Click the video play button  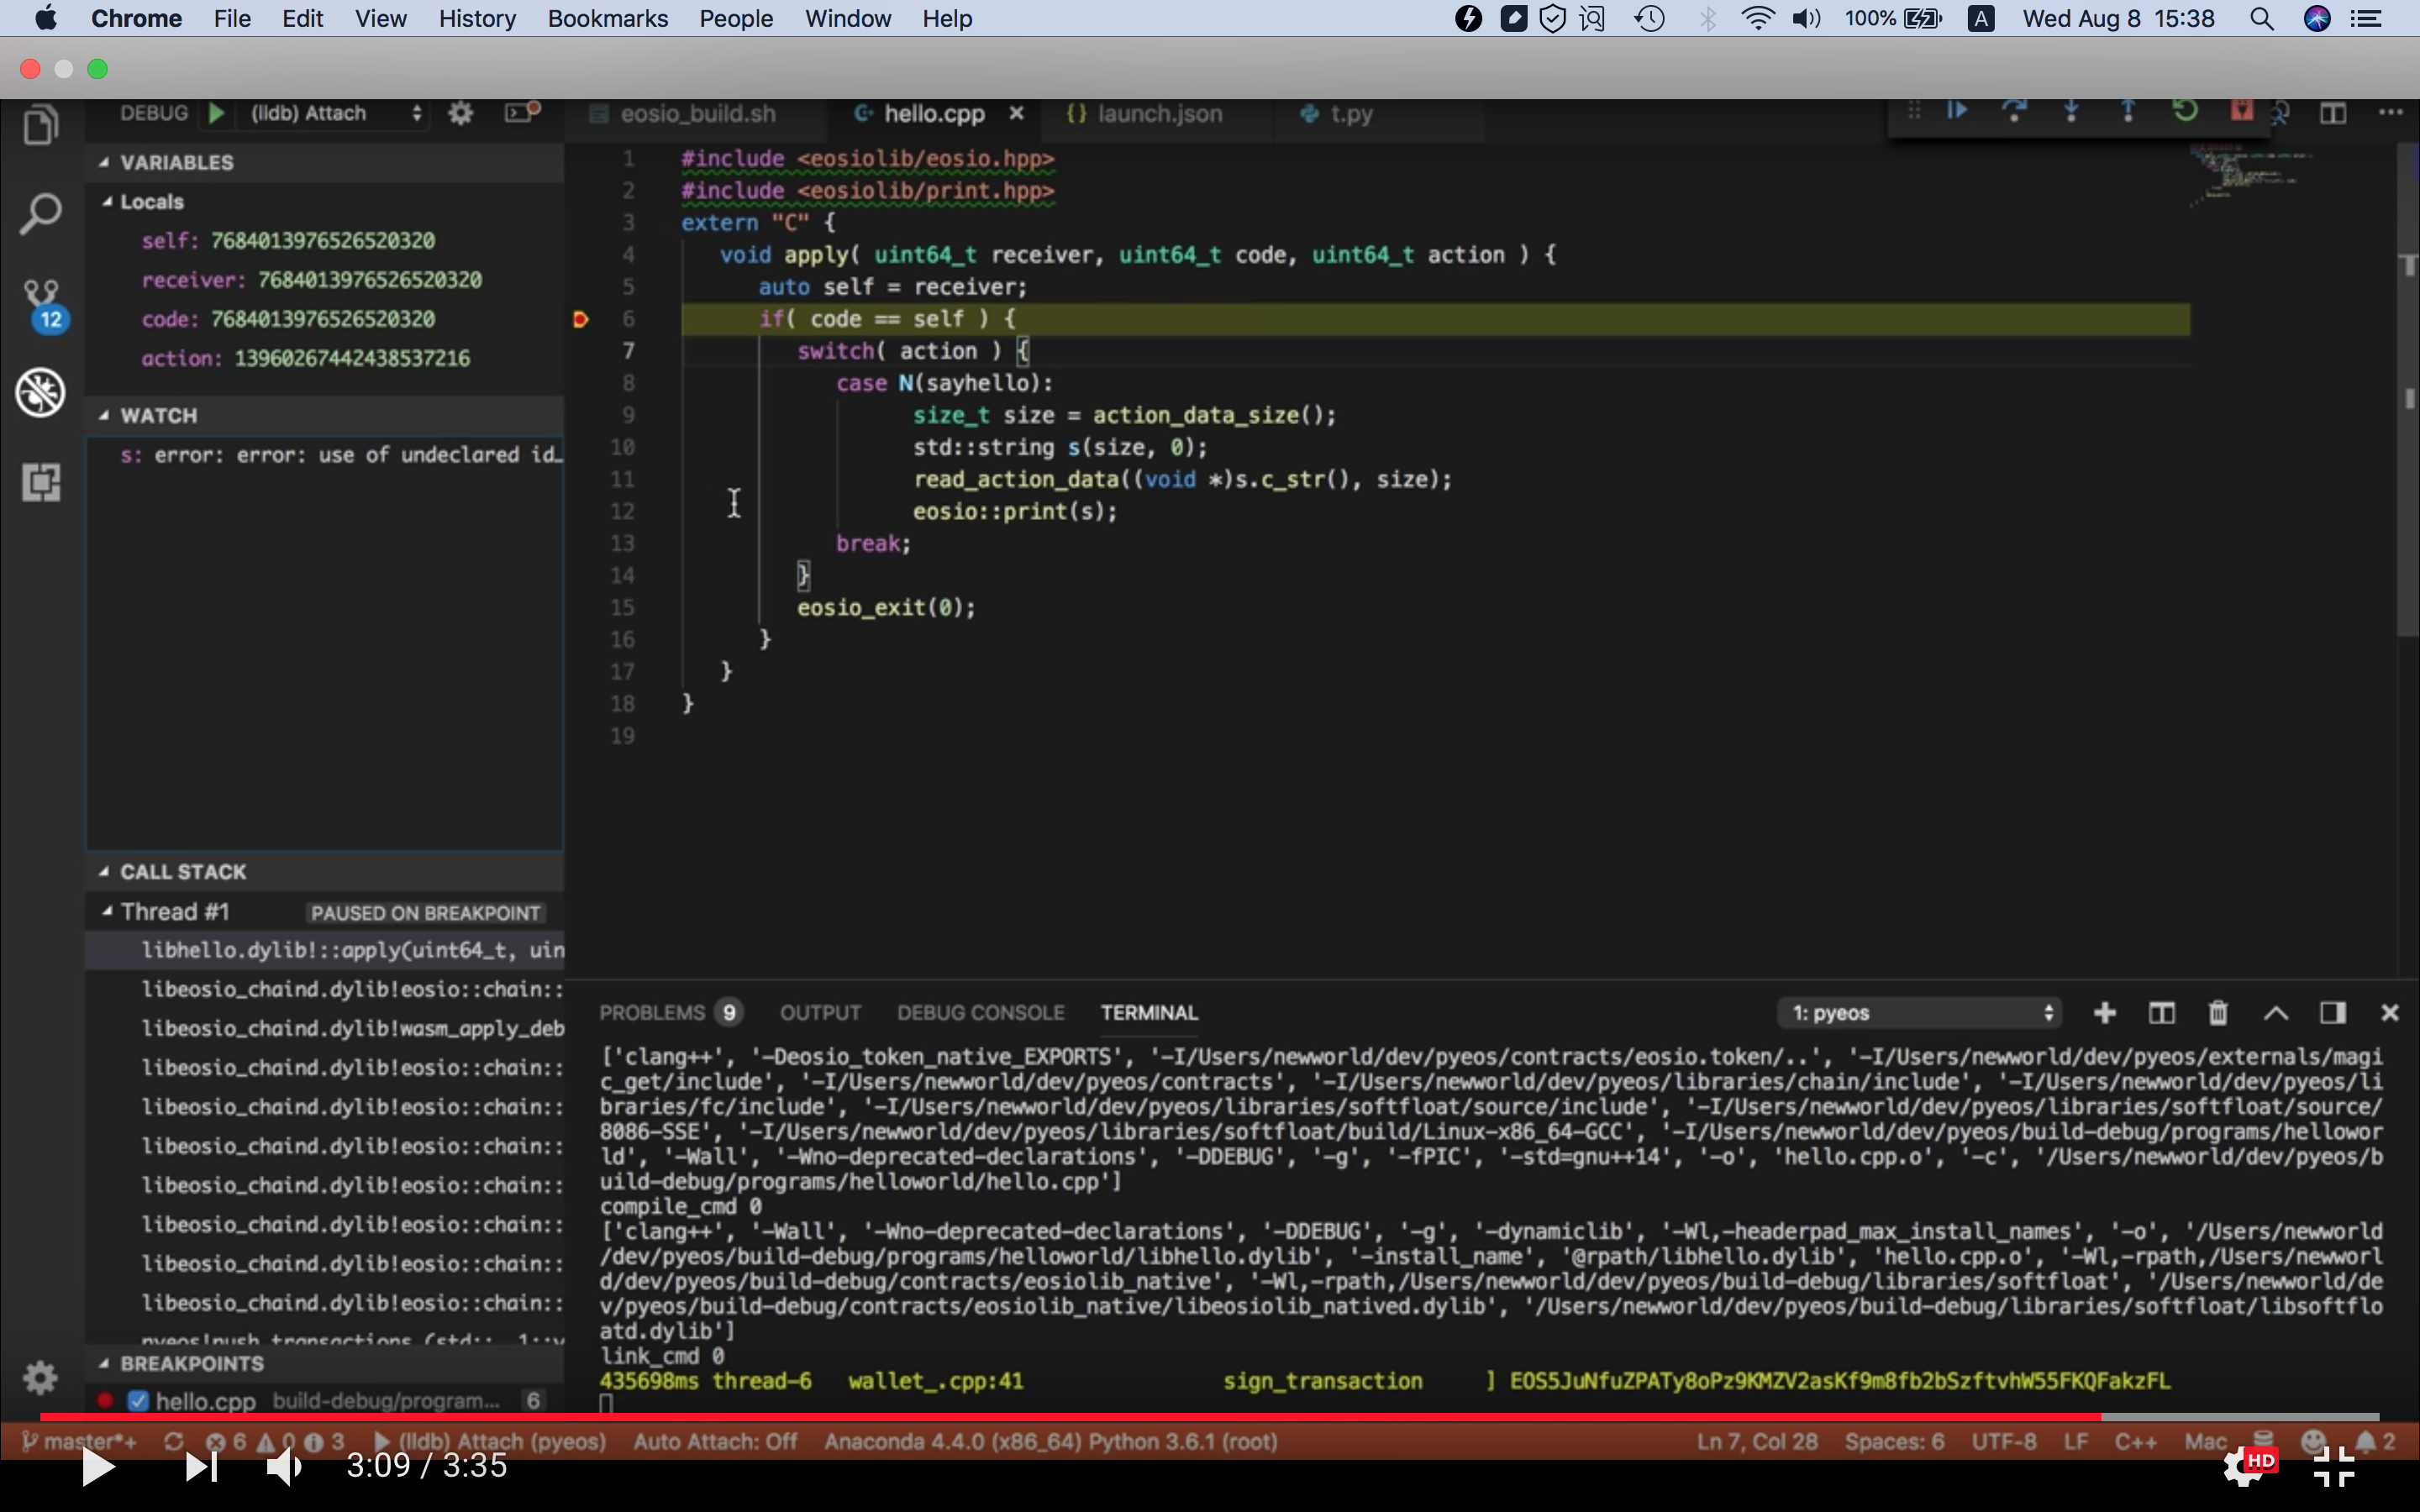tap(97, 1467)
